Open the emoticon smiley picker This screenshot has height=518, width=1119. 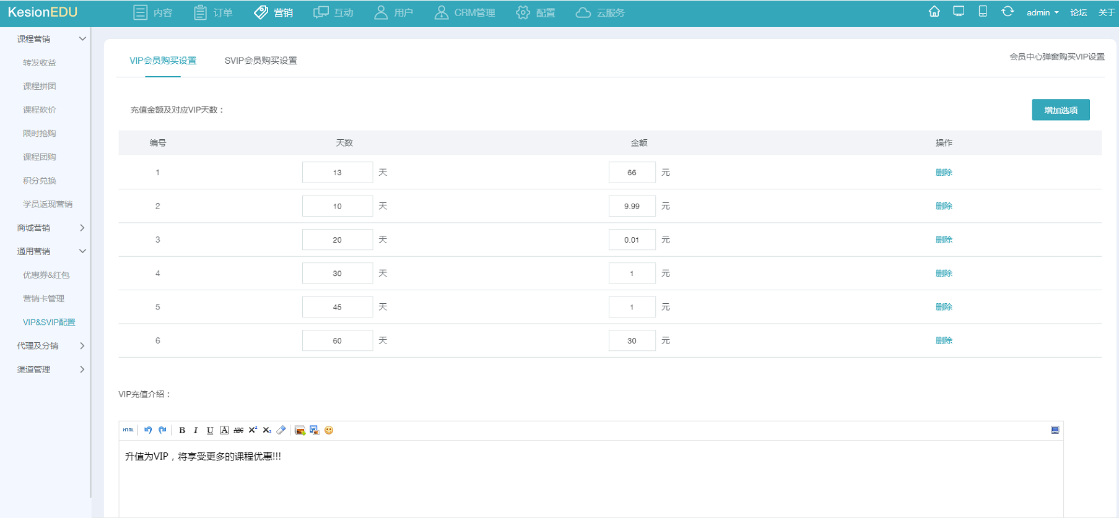[x=329, y=430]
